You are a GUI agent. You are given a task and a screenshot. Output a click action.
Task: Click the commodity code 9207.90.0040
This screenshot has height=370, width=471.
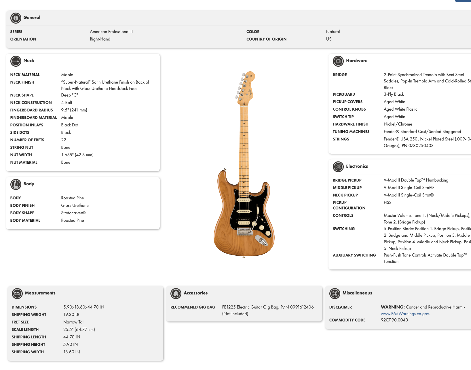(x=394, y=320)
